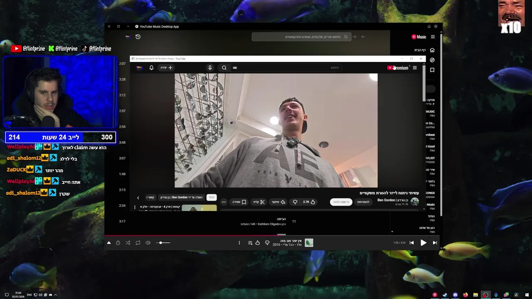Screen dimensions: 532x299
Task: Dislike the Ben Gordon video
Action: (x=295, y=202)
